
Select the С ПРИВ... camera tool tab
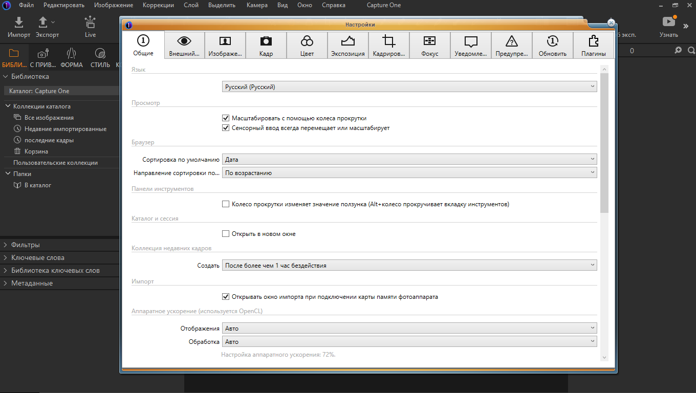[x=43, y=58]
